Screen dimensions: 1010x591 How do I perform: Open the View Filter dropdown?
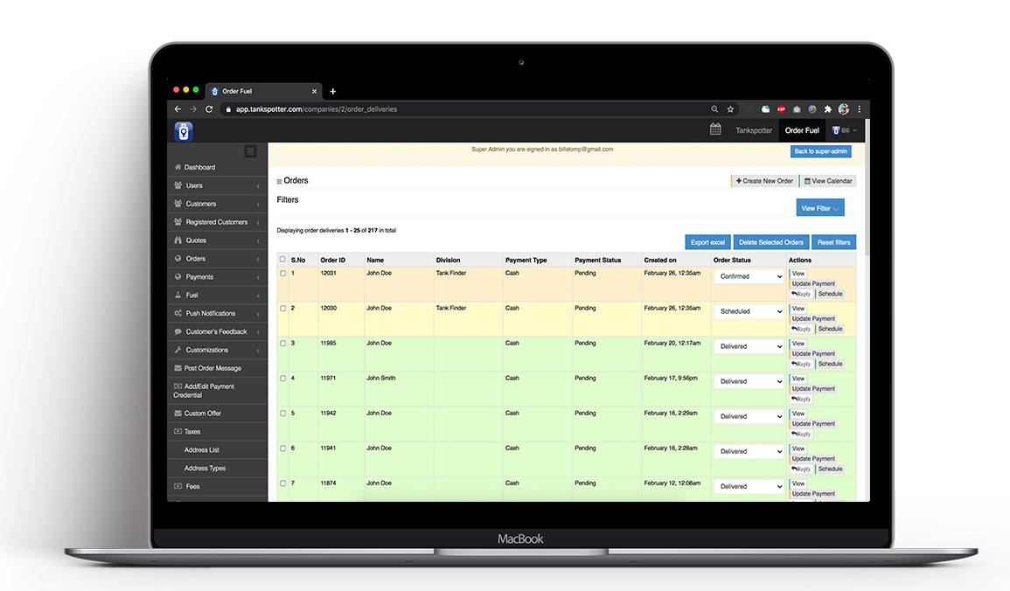click(819, 207)
